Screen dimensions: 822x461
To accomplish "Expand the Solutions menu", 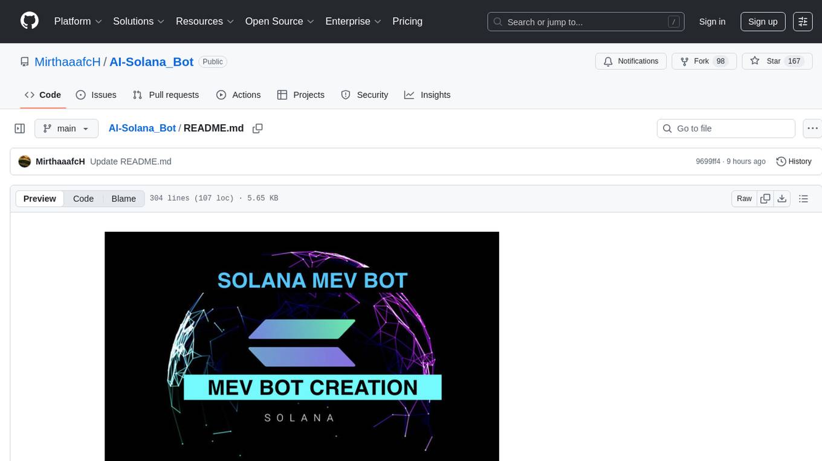I will (138, 21).
